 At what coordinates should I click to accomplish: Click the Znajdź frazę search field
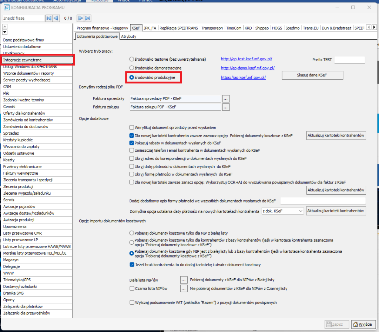coord(23,19)
